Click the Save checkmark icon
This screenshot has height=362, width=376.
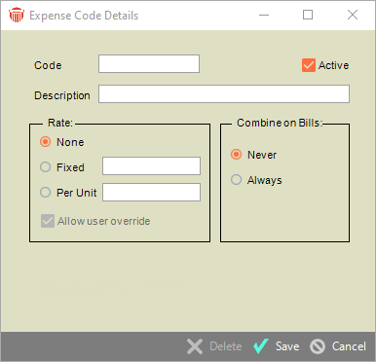[261, 345]
